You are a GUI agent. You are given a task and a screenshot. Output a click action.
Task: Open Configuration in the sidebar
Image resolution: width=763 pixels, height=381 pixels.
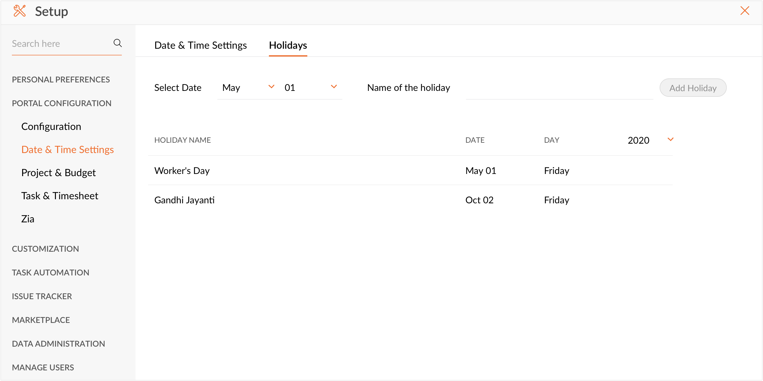51,126
